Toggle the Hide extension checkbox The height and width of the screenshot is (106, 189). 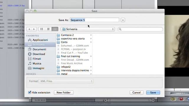click(30, 92)
